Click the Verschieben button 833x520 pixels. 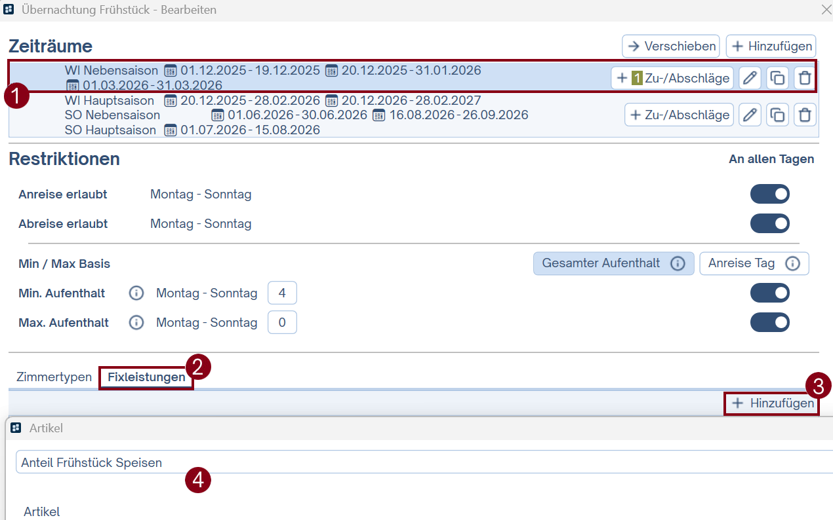pyautogui.click(x=671, y=46)
